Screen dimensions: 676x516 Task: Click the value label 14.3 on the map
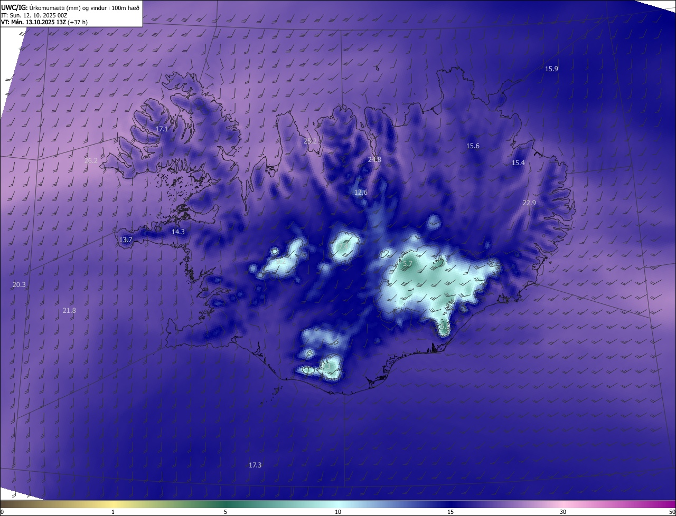178,232
